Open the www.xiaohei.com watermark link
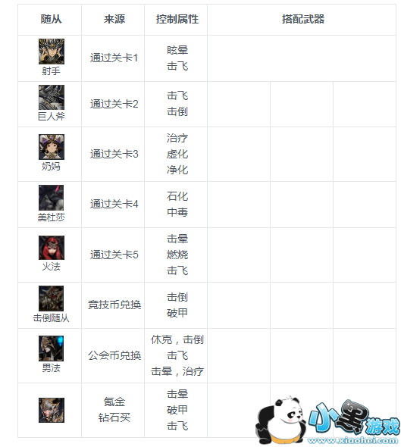This screenshot has width=401, height=447. (x=352, y=440)
